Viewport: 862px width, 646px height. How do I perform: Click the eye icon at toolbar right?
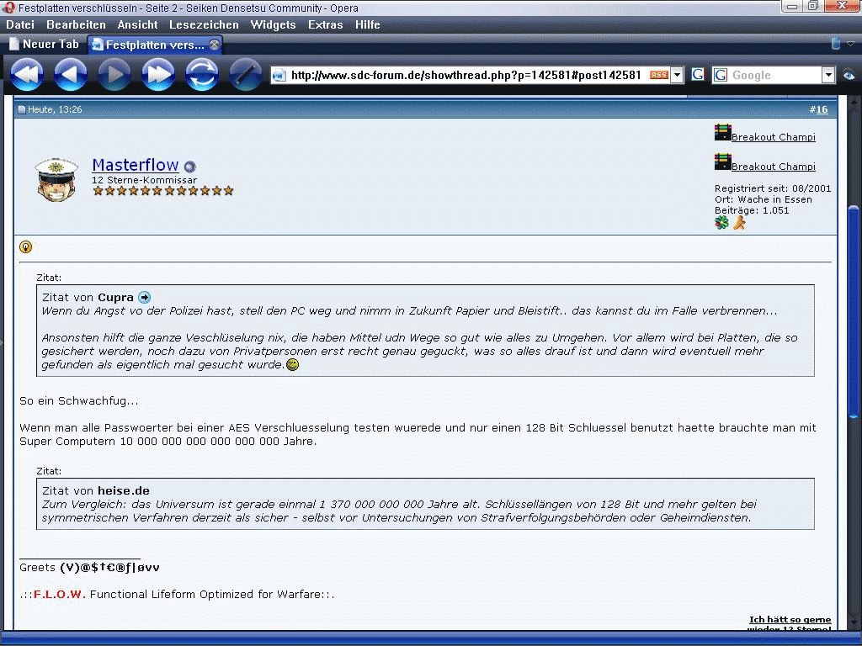pyautogui.click(x=849, y=75)
